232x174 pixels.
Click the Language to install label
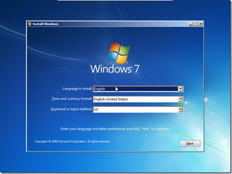(77, 89)
